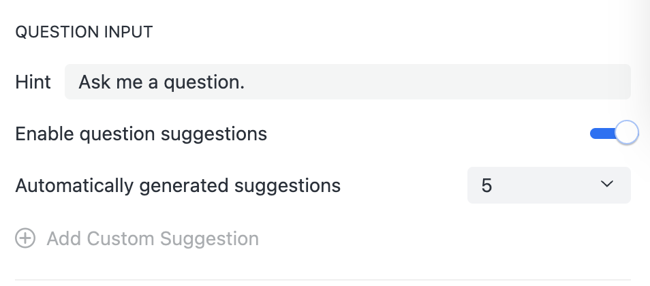This screenshot has height=286, width=650.
Task: Click the Hint label
Action: point(33,82)
